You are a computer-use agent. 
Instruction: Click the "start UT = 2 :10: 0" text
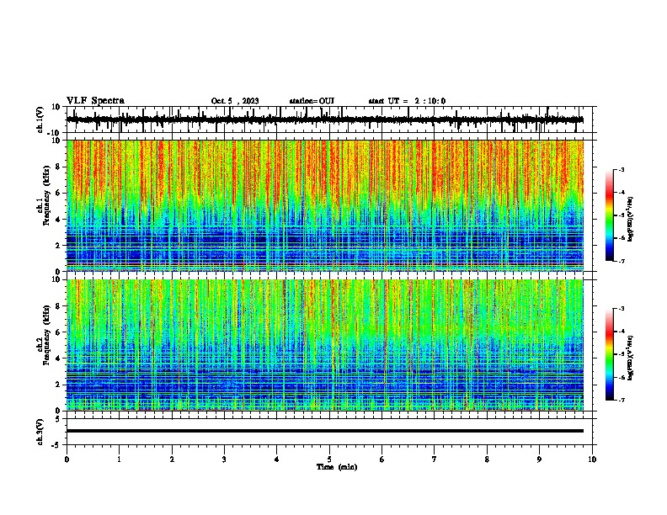point(407,101)
